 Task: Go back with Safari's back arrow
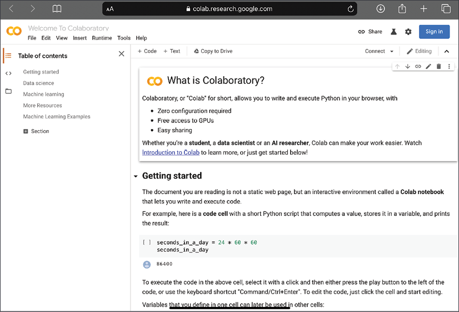[x=11, y=9]
